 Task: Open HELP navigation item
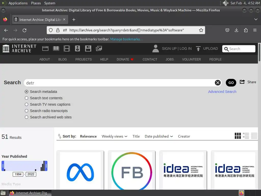tap(104, 59)
